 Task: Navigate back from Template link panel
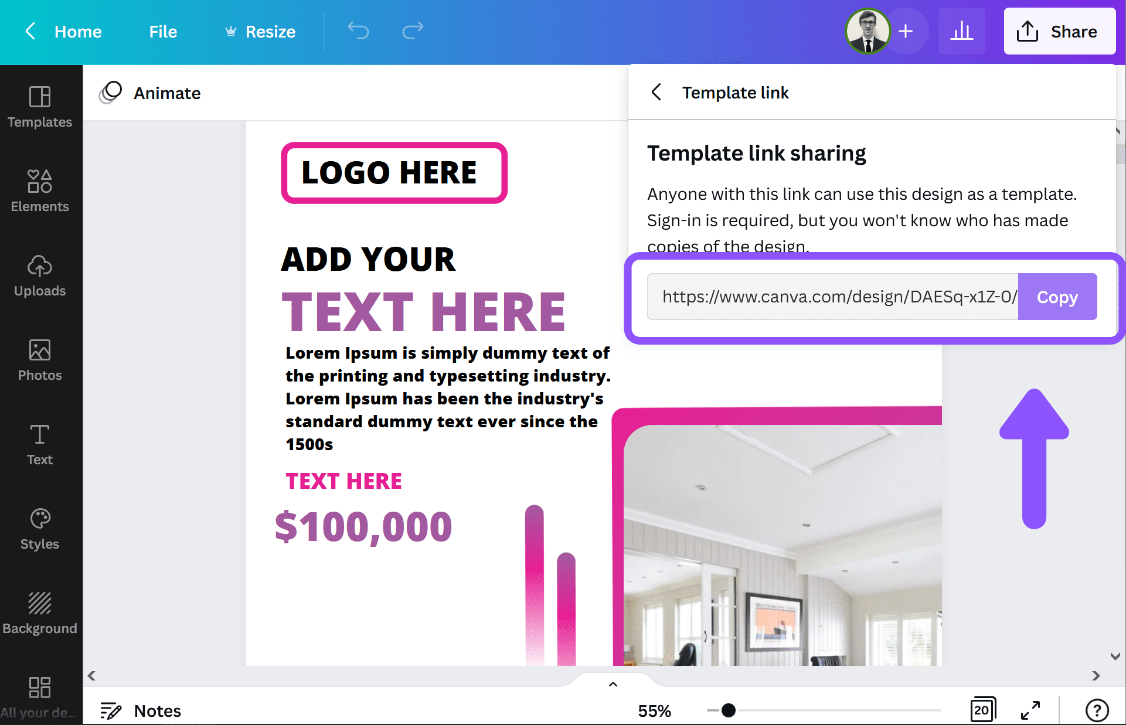click(656, 92)
